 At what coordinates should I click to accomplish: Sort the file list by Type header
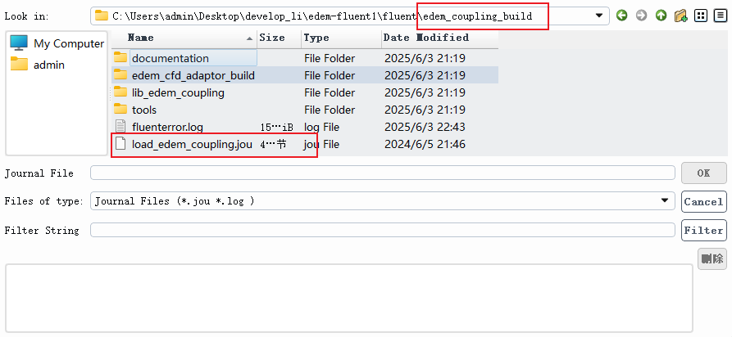(341, 38)
